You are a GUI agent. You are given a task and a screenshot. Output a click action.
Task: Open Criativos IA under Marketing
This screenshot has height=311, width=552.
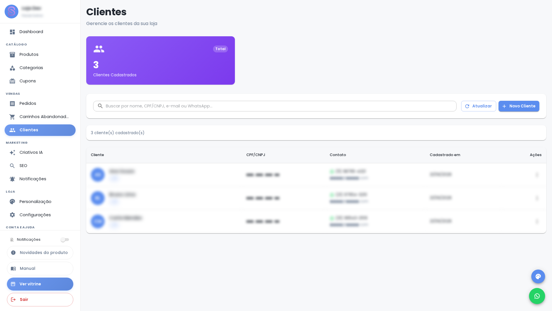coord(40,153)
